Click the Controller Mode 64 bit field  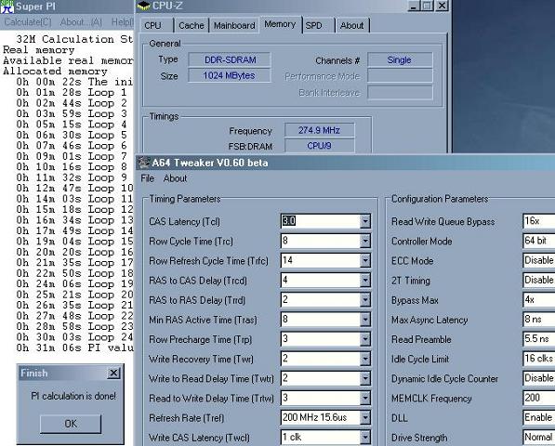[538, 242]
